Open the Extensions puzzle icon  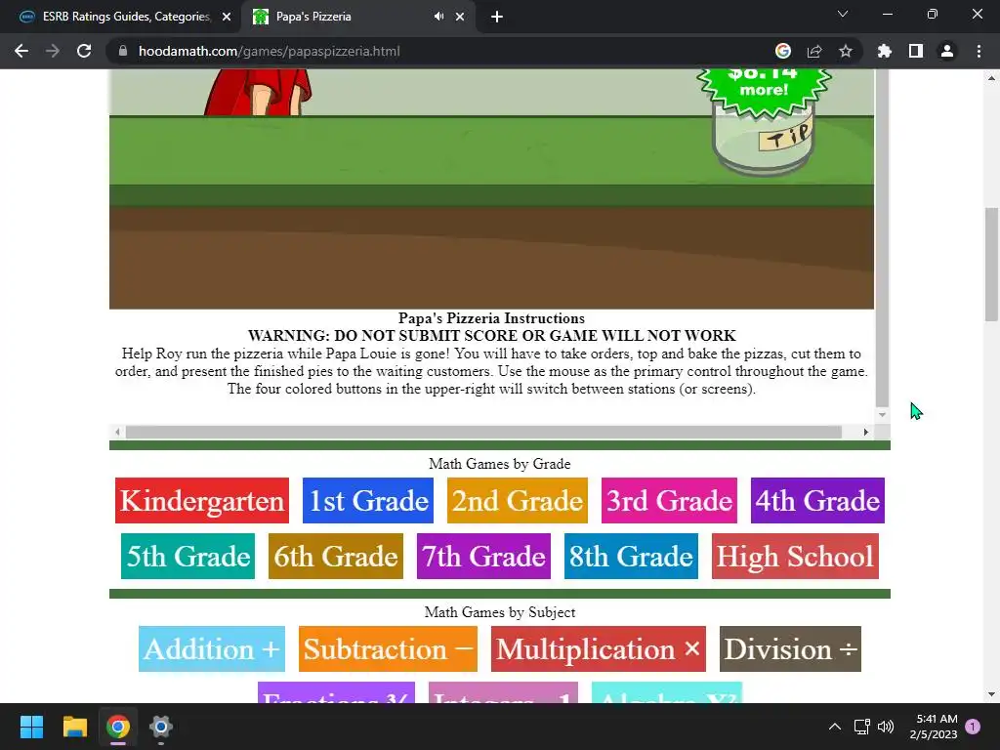pos(885,51)
